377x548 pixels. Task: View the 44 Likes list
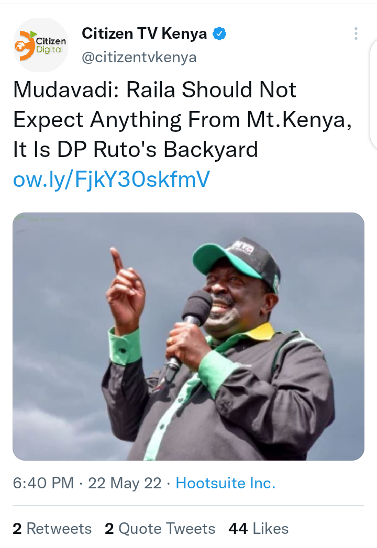click(259, 529)
